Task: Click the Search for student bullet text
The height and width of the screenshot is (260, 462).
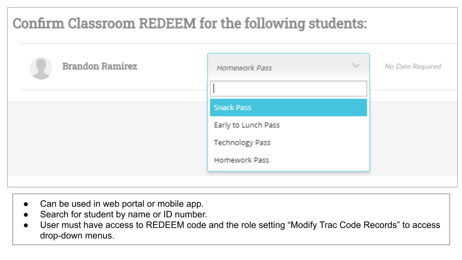Action: [124, 214]
